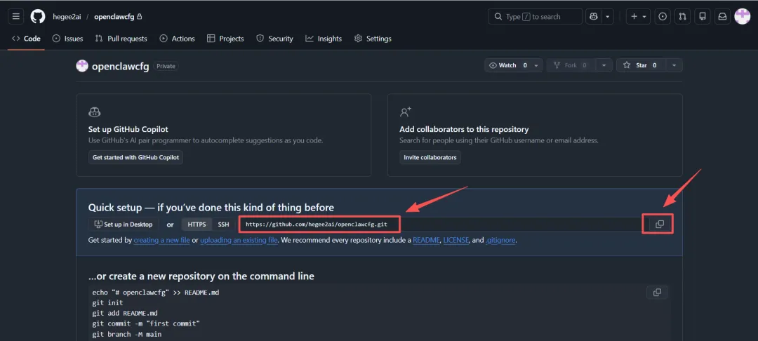Copy the command line setup commands
758x341 pixels.
click(657, 292)
